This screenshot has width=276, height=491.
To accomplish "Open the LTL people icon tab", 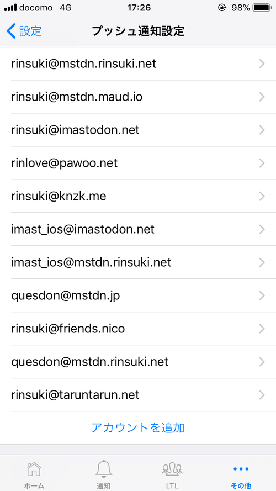I will 172,469.
